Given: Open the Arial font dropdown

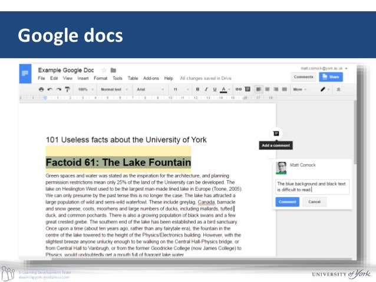Looking at the screenshot, I should (x=150, y=89).
